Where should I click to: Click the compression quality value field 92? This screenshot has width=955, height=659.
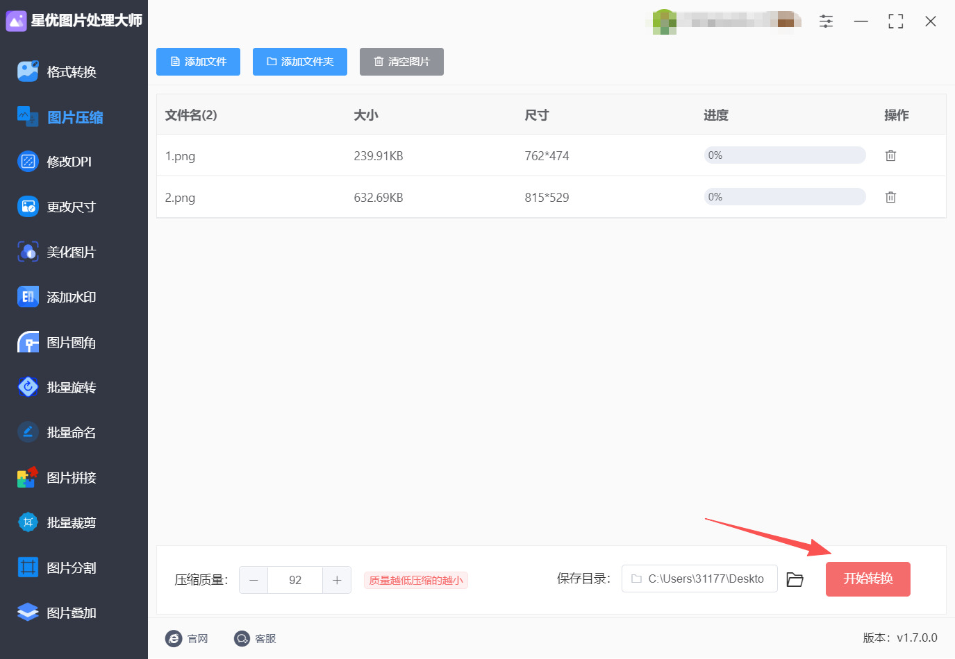coord(295,580)
